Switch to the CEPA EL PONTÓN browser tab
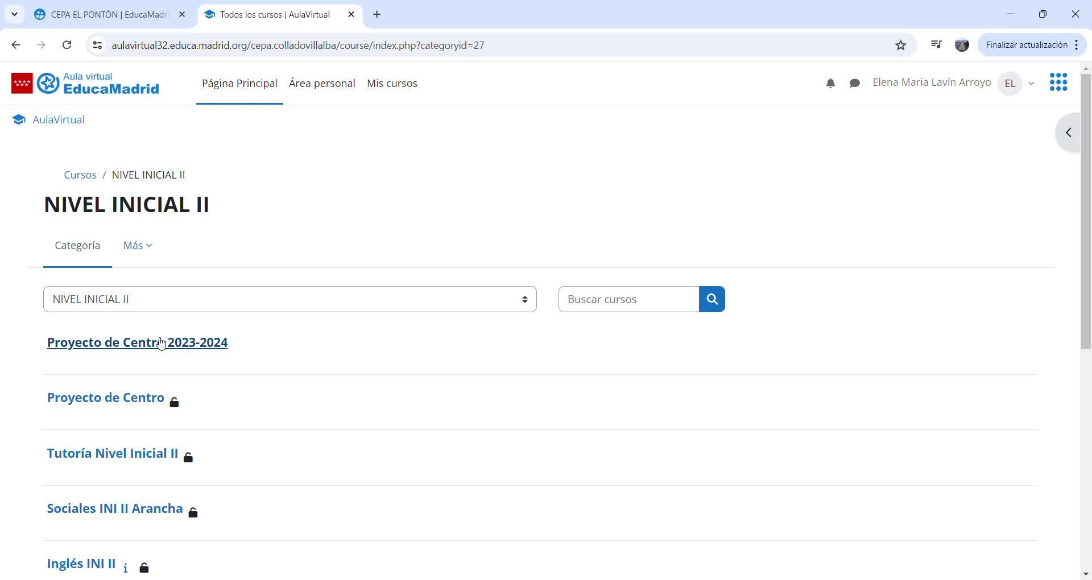The image size is (1092, 580). [x=109, y=15]
